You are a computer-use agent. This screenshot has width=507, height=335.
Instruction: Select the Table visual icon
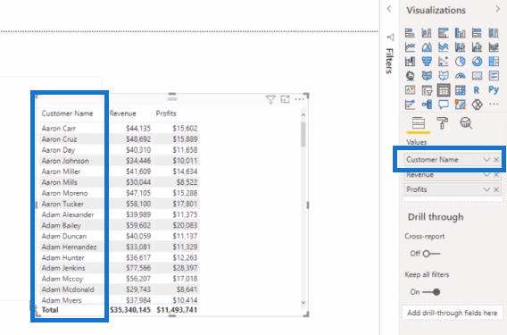(444, 90)
